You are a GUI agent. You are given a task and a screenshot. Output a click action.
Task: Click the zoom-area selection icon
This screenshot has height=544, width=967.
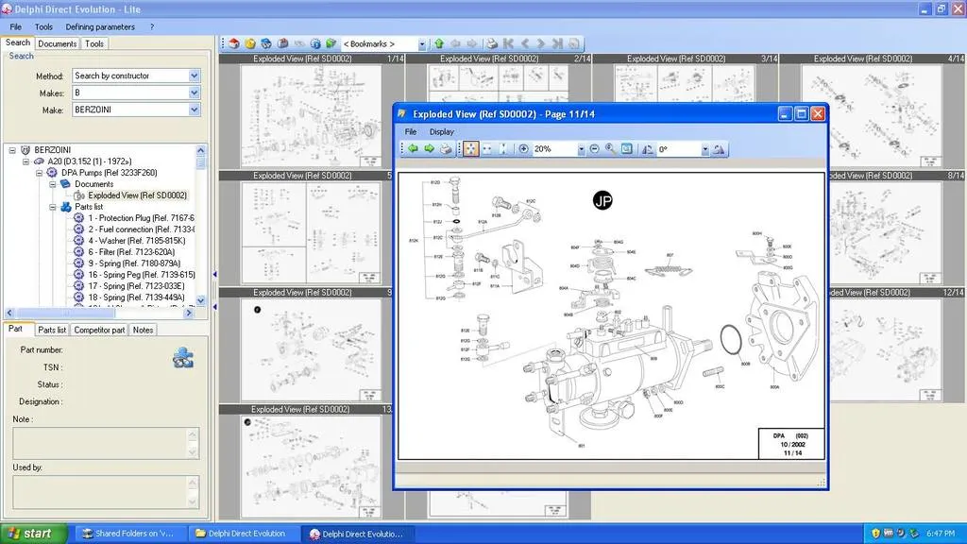point(627,148)
